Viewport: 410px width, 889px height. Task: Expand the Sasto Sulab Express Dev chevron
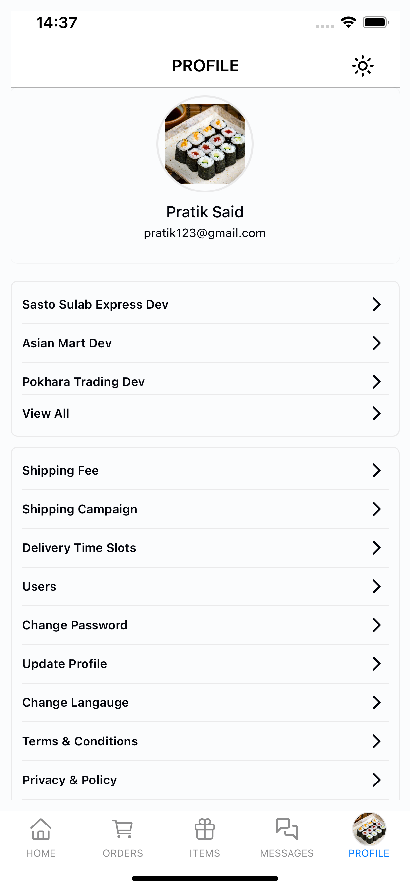click(x=376, y=304)
